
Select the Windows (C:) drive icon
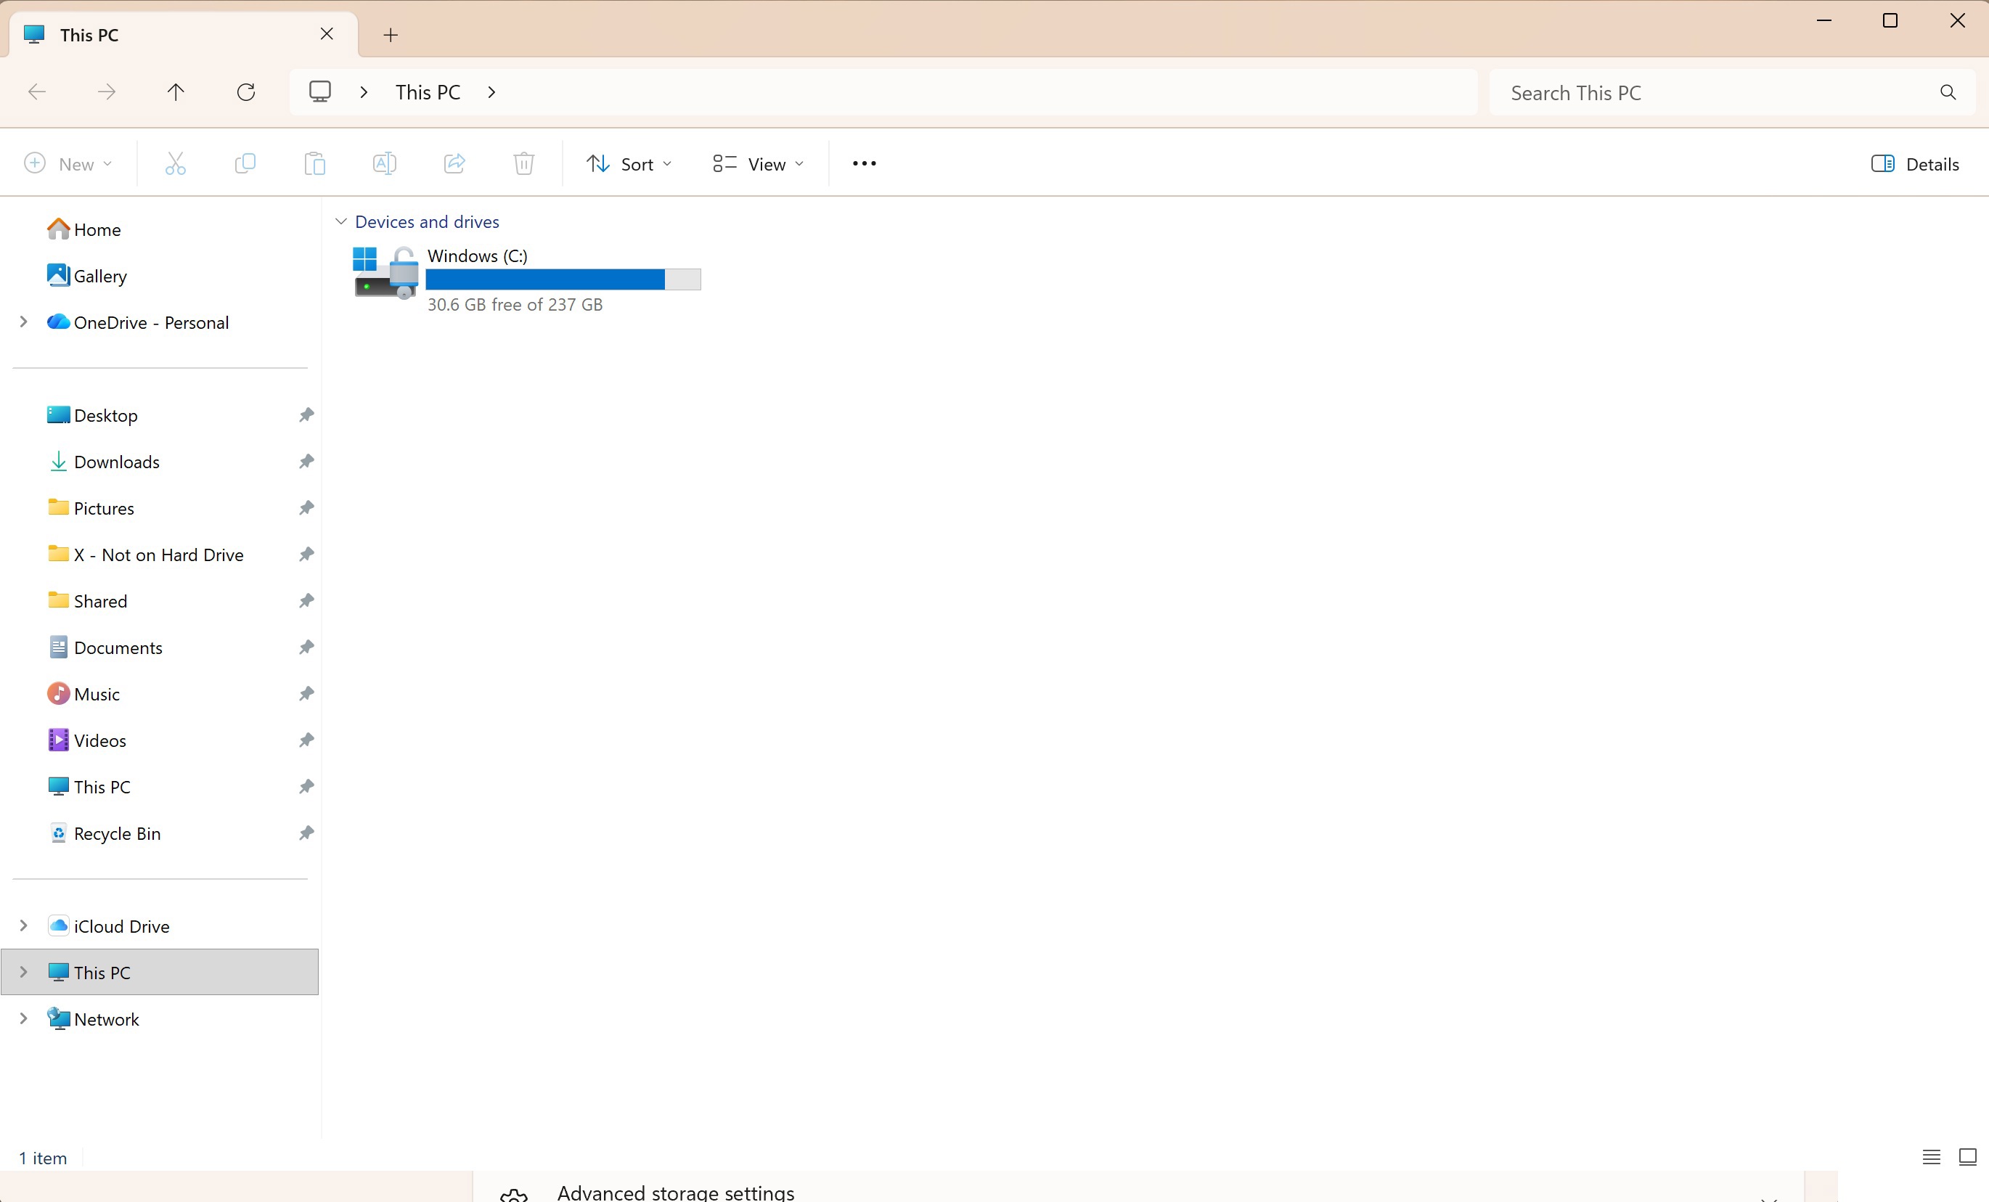click(386, 273)
